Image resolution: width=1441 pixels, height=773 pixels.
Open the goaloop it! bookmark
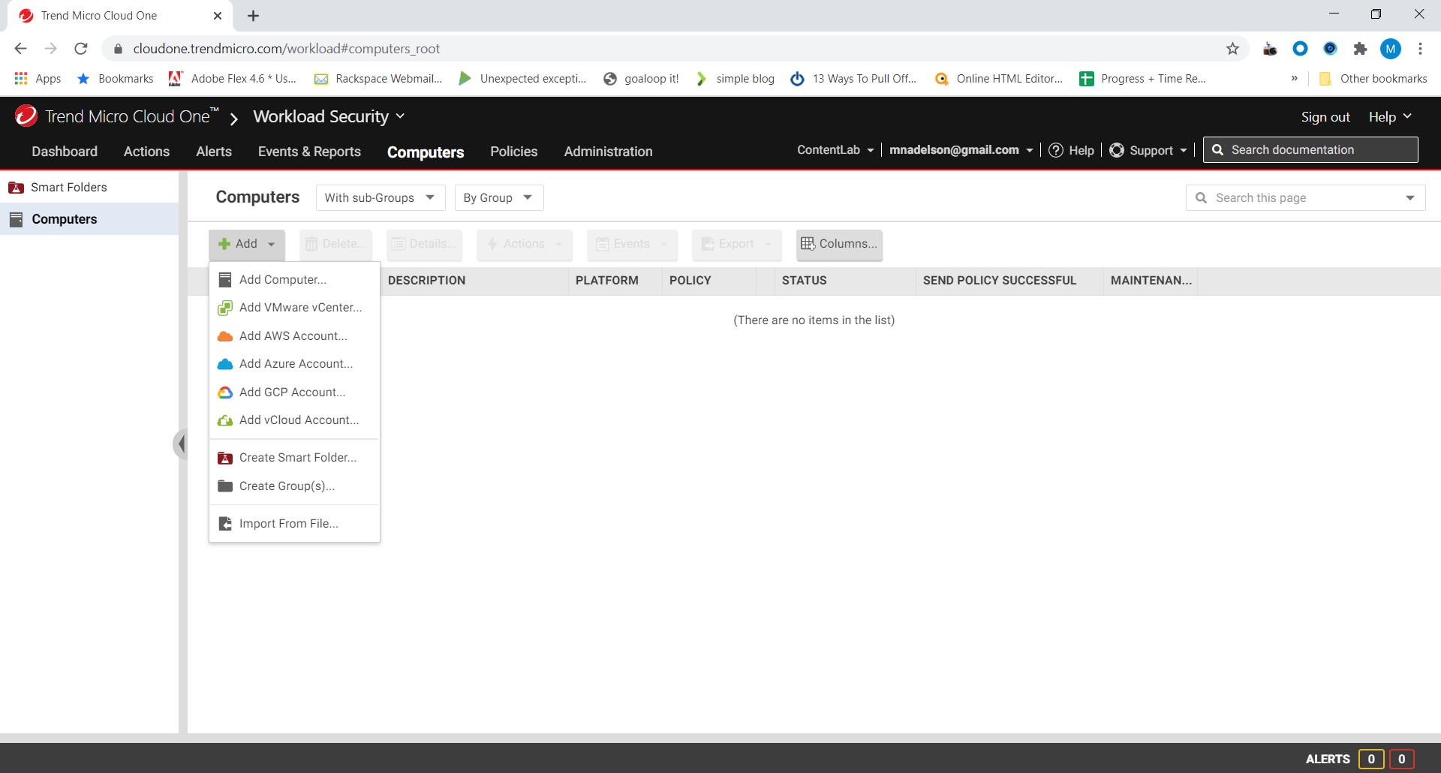point(642,79)
